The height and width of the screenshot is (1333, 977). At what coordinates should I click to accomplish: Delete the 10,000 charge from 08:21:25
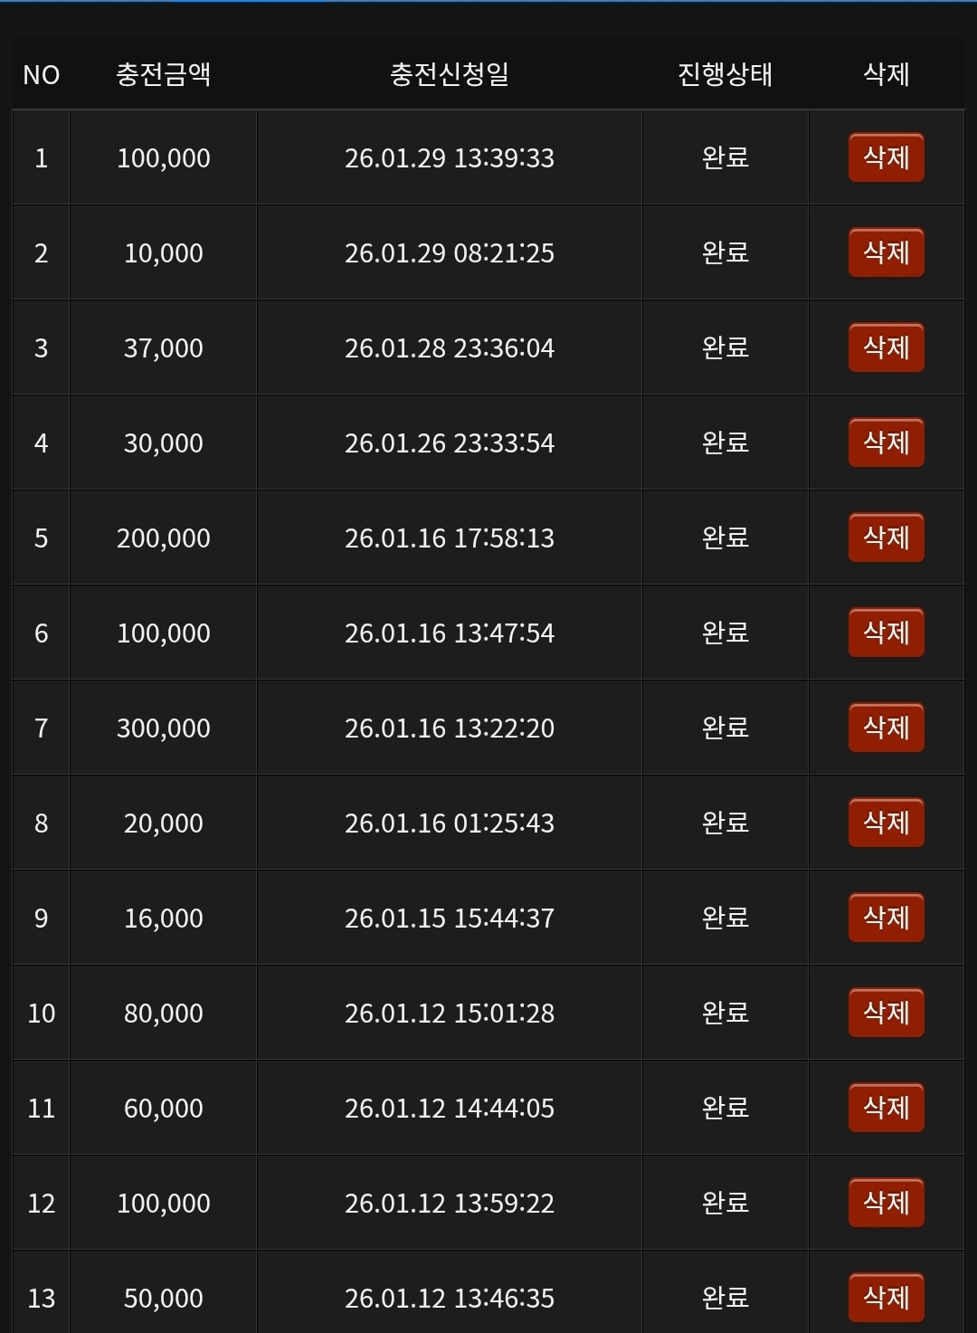tap(886, 252)
